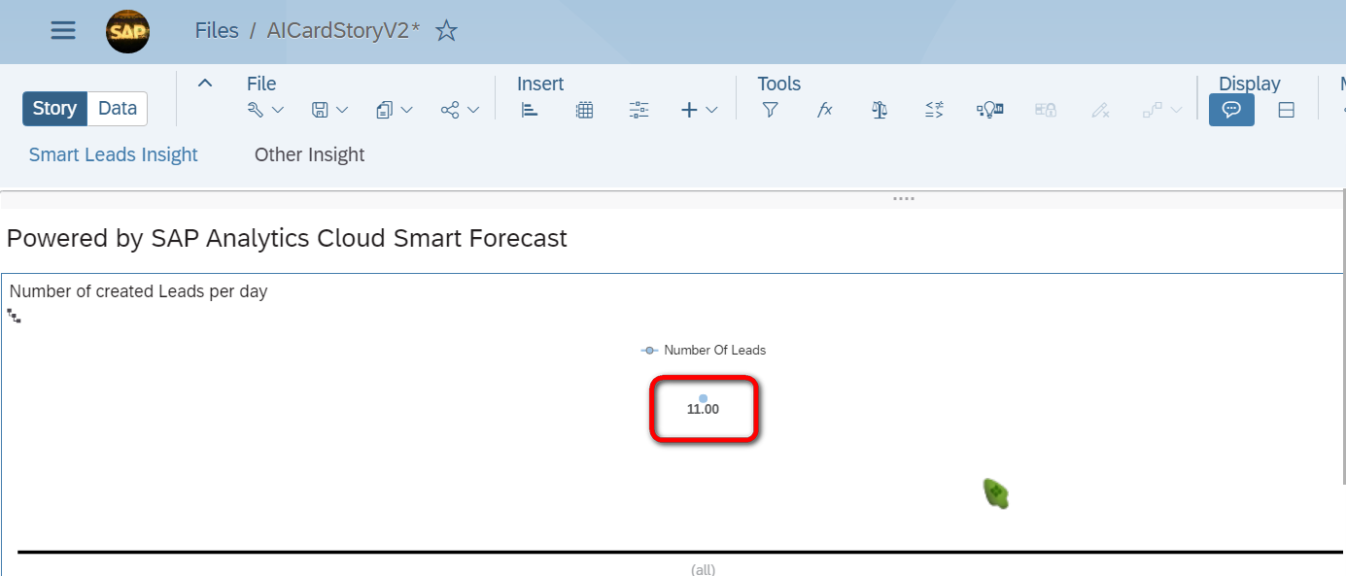Open the Other Insight tab
Viewport: 1346px width, 576px height.
click(x=309, y=154)
